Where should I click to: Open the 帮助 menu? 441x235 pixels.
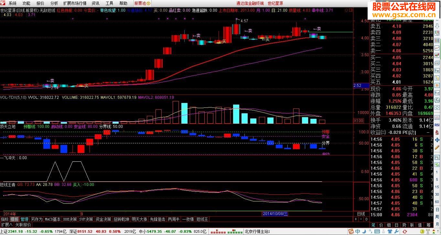click(123, 3)
